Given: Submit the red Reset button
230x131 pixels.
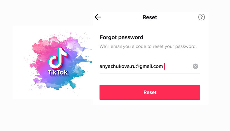Looking at the screenshot, I should [x=150, y=92].
